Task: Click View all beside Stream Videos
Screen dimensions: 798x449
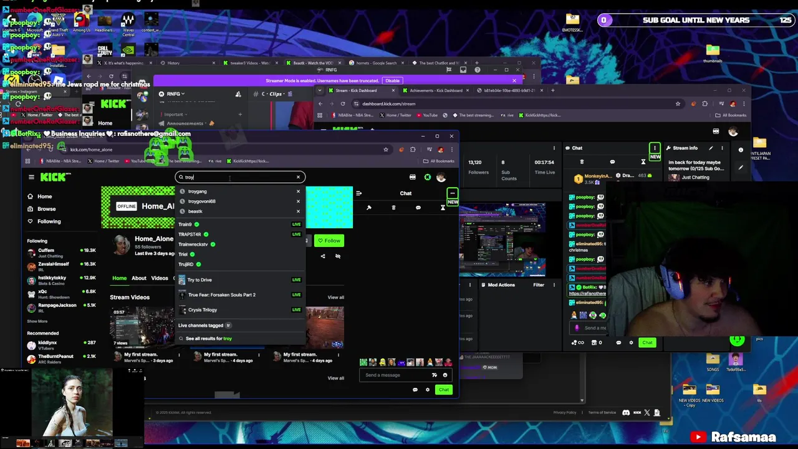Action: click(335, 297)
